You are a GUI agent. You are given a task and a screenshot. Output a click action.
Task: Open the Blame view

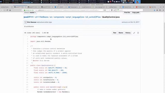tap(121, 33)
